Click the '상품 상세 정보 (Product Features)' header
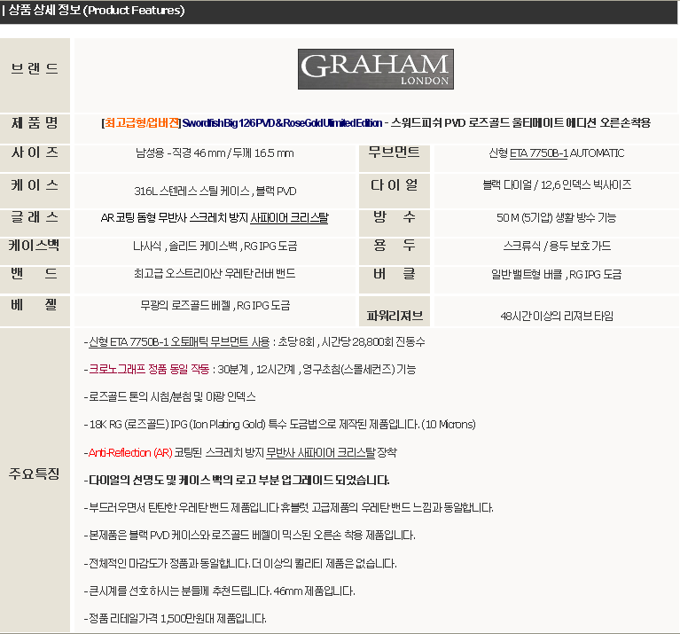Screen dimensions: 680x634 point(97,10)
